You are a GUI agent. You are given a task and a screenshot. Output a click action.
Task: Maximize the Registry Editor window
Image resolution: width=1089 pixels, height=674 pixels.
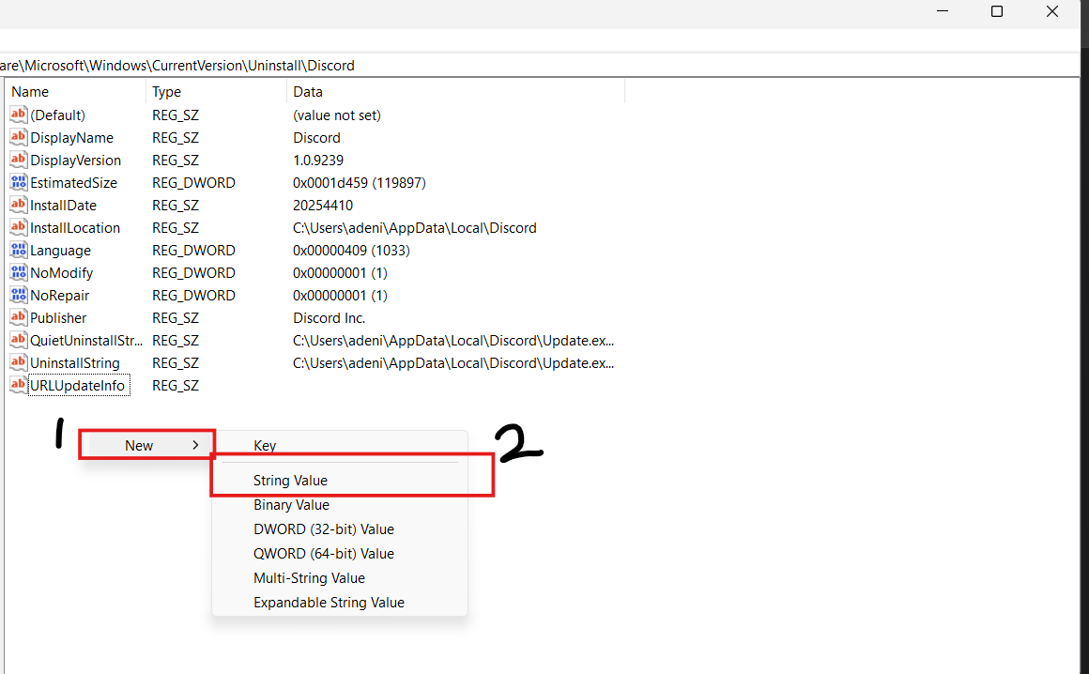coord(997,11)
